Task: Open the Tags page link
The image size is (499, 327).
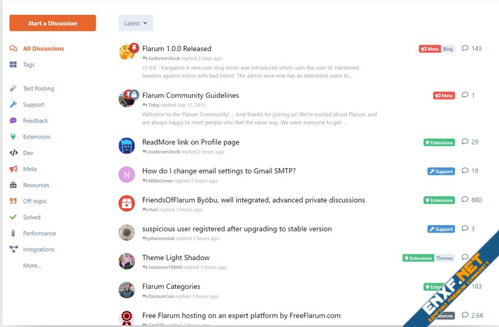Action: [x=29, y=64]
